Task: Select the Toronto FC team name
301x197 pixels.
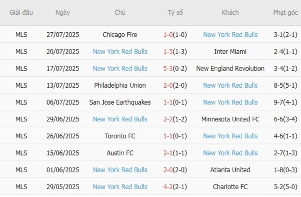Action: pos(120,136)
